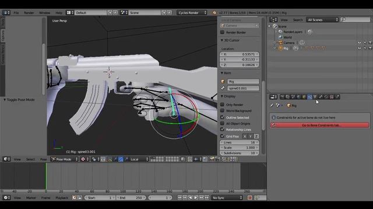The height and width of the screenshot is (209, 373).
Task: Disable the Grid Floor checkbox
Action: point(222,136)
